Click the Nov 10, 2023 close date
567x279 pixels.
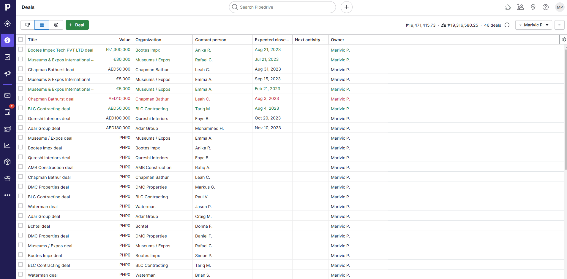pyautogui.click(x=268, y=128)
